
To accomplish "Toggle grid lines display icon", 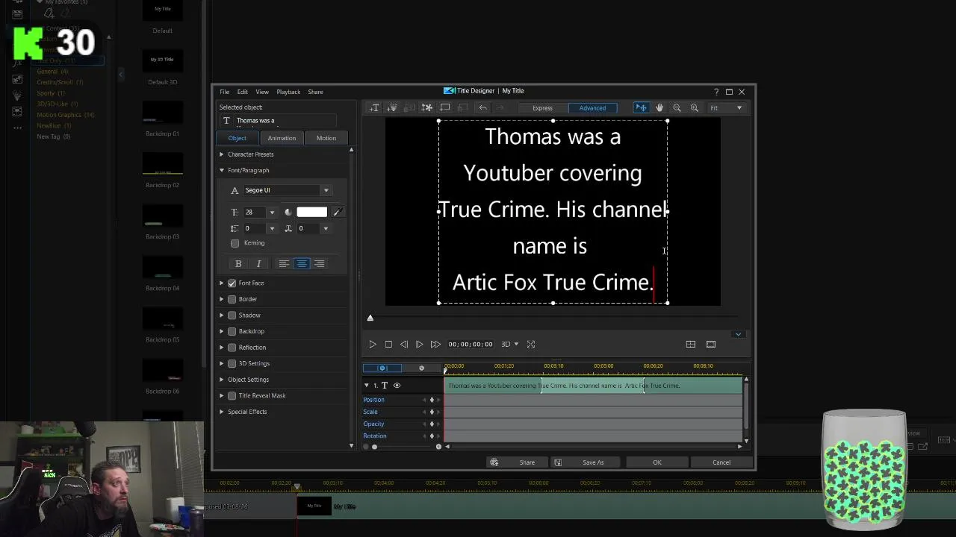I will click(x=690, y=344).
